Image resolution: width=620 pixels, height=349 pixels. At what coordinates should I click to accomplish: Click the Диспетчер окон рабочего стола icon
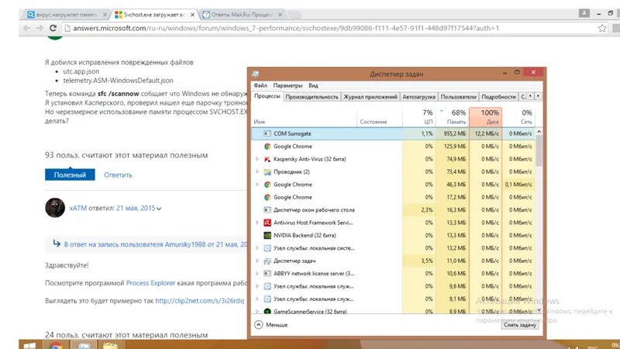click(x=267, y=209)
